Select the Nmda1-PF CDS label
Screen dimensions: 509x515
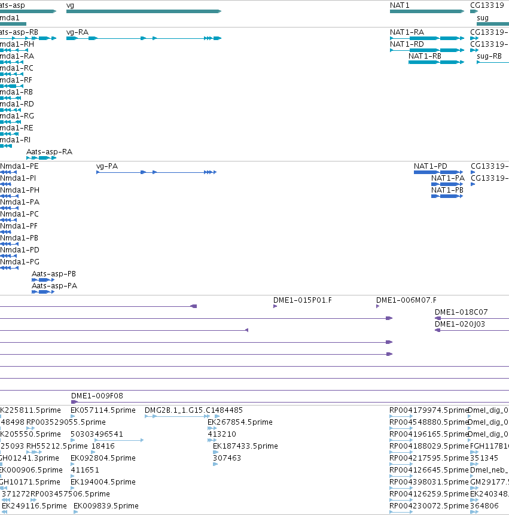coord(19,226)
